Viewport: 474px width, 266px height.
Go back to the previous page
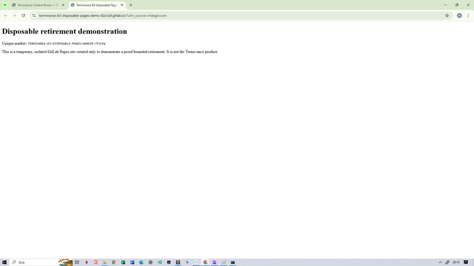coord(6,15)
